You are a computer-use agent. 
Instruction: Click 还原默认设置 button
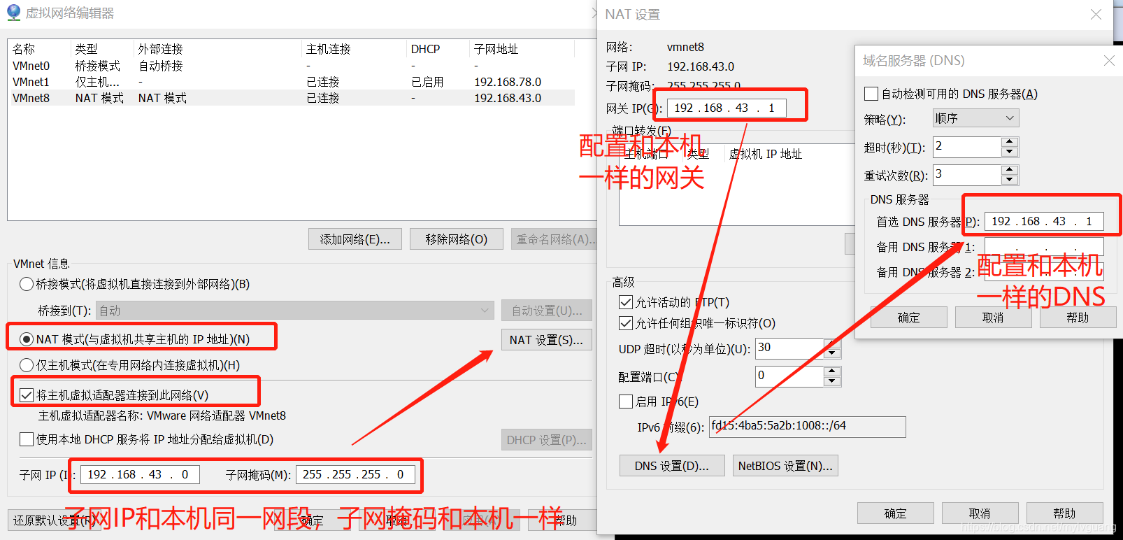click(55, 520)
